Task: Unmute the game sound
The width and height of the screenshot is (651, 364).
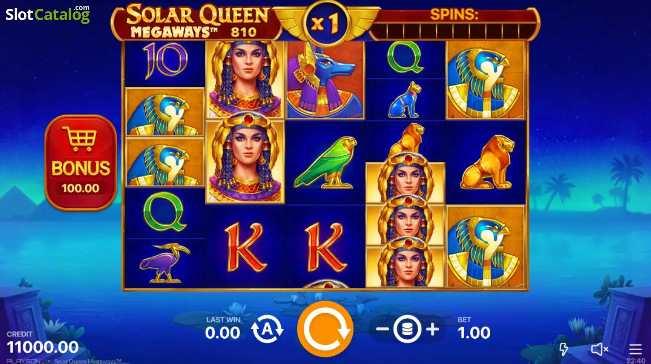Action: click(600, 349)
